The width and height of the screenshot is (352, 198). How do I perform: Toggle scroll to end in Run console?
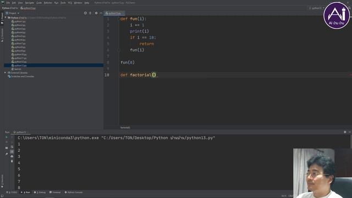12,152
